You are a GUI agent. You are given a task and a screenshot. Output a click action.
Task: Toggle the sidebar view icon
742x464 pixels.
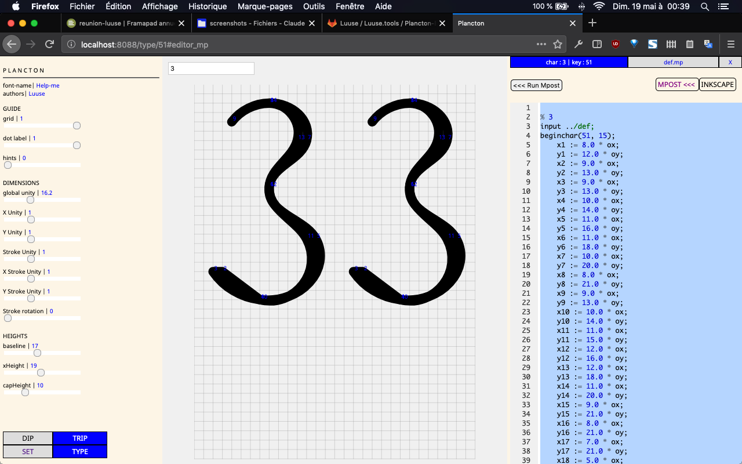coord(596,44)
